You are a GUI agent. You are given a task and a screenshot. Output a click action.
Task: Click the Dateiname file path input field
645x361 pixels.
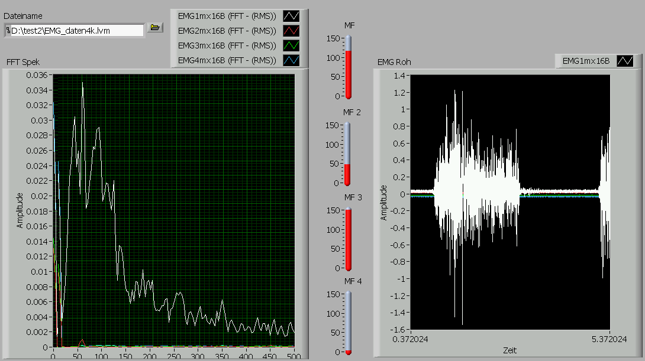(x=76, y=30)
